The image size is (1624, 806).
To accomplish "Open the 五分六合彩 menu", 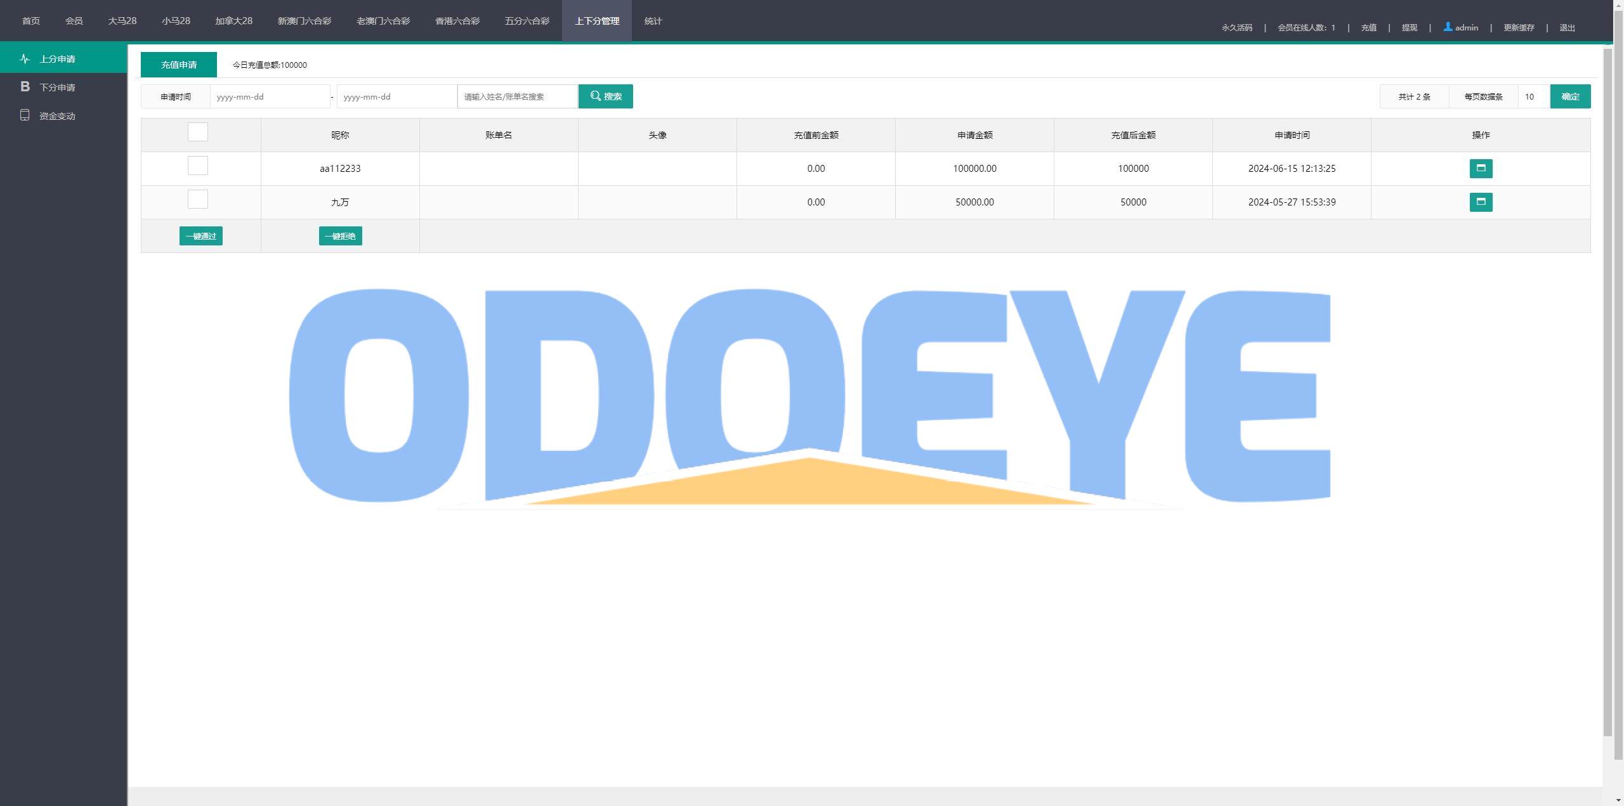I will tap(527, 21).
